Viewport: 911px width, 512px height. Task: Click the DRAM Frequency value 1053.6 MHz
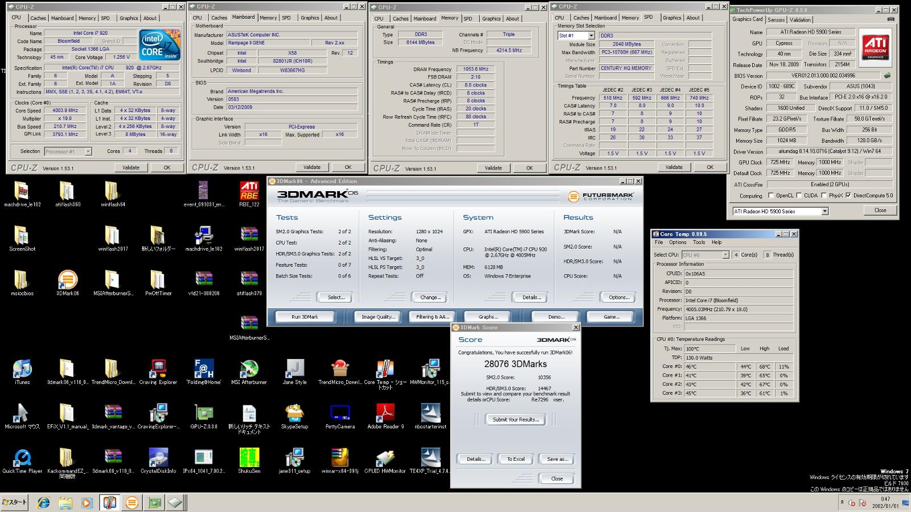475,69
